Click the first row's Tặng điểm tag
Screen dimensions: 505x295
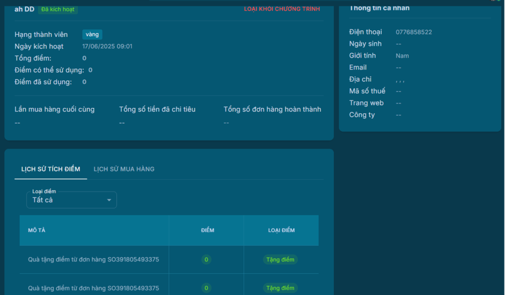pyautogui.click(x=280, y=260)
